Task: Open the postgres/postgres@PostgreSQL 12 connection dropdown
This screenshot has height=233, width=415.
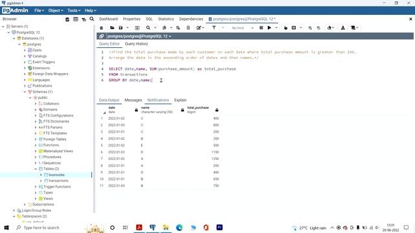Action: [139, 36]
